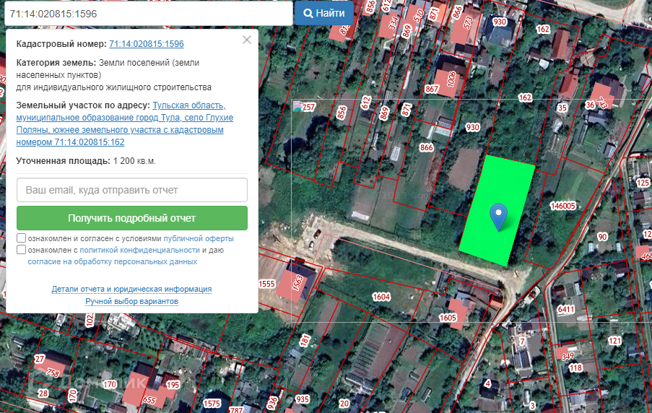
Task: Select the green highlighted land parcel
Action: click(497, 210)
